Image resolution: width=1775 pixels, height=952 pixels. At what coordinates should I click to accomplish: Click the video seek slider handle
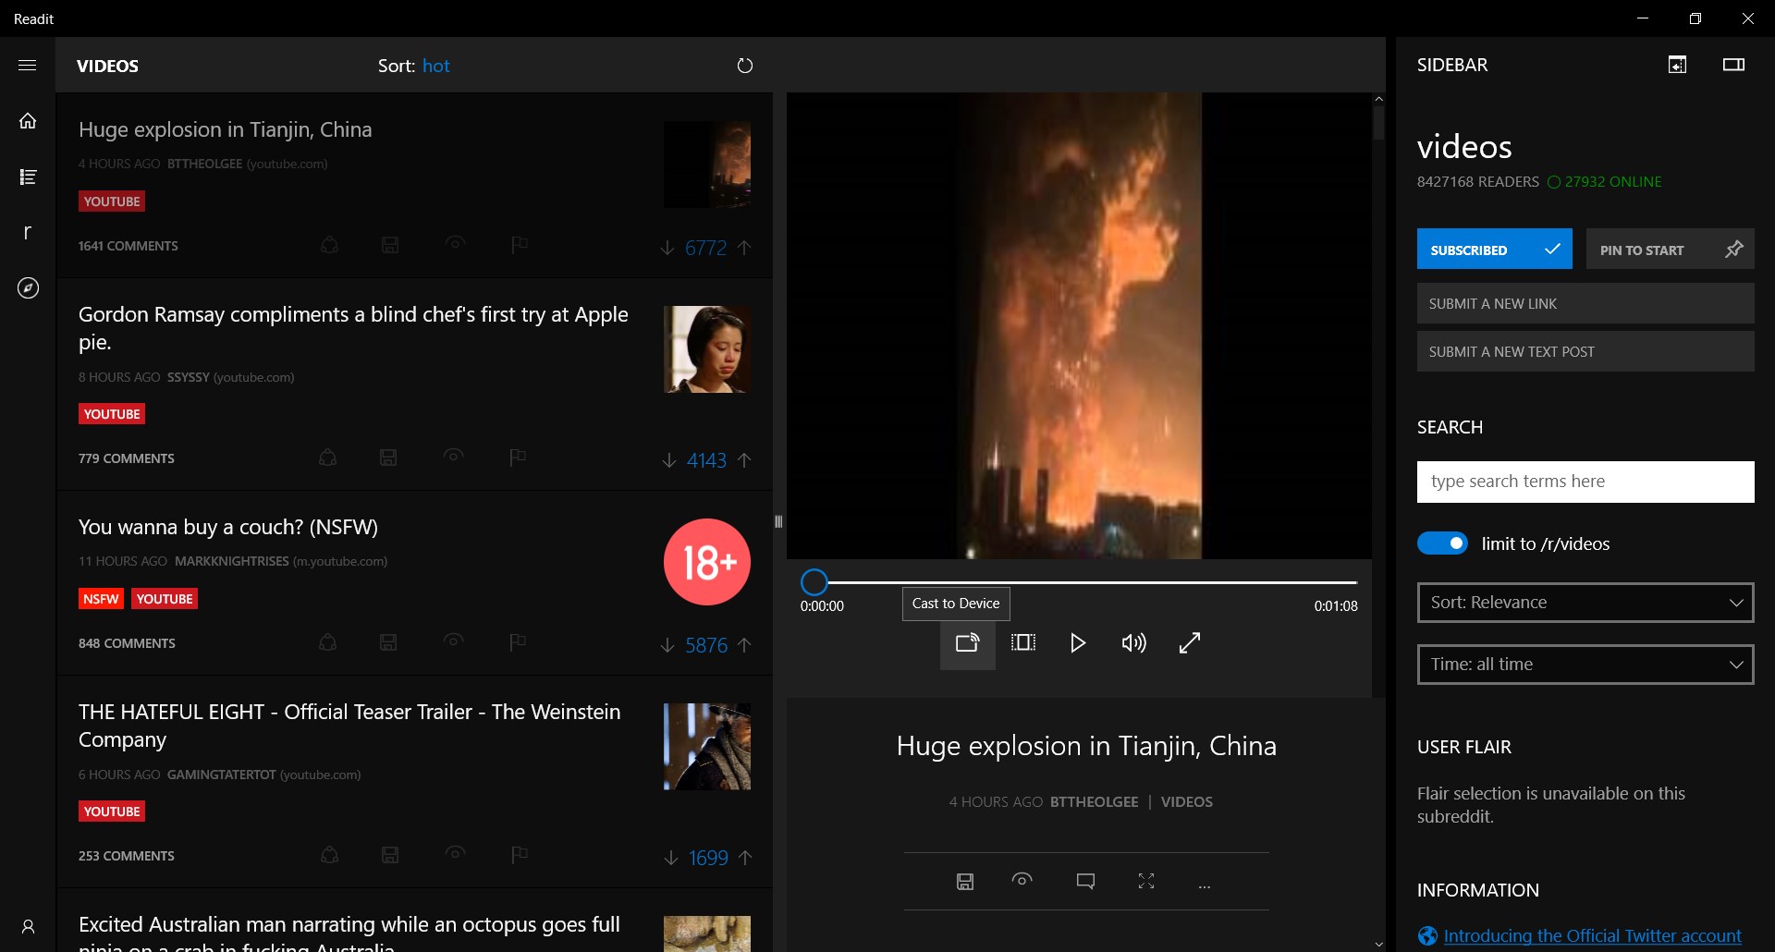[x=814, y=582]
